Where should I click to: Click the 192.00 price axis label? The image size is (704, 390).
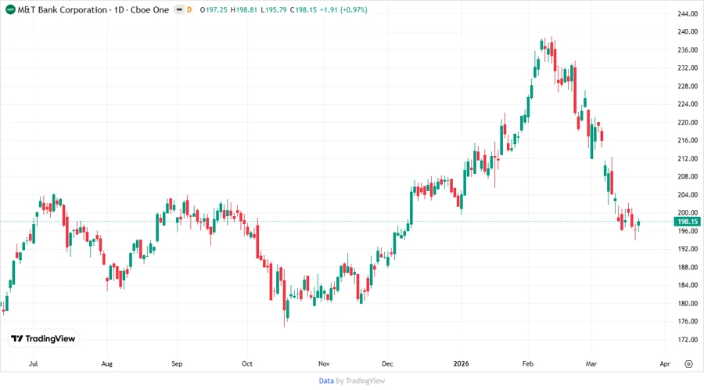(688, 249)
